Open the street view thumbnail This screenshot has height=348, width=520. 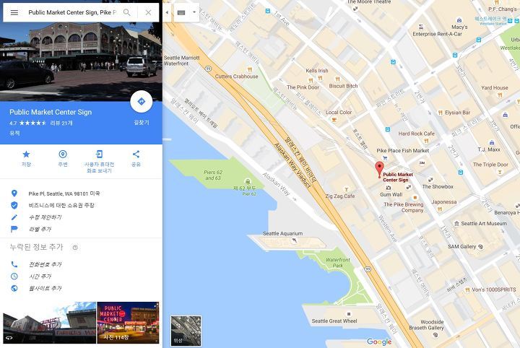tap(49, 323)
